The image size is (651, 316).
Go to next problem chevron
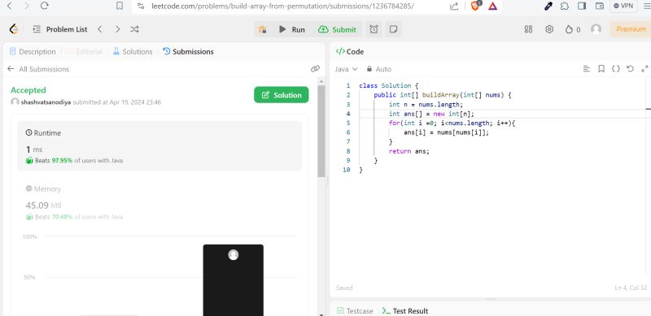point(117,29)
